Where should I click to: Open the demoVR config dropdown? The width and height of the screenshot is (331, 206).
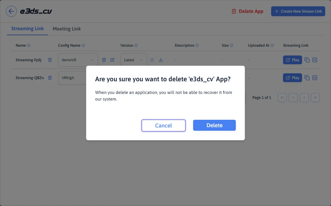coord(78,60)
